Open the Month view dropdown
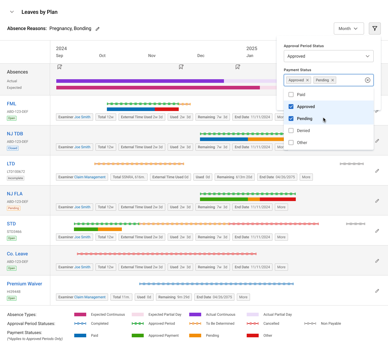This screenshot has width=388, height=349. tap(348, 29)
